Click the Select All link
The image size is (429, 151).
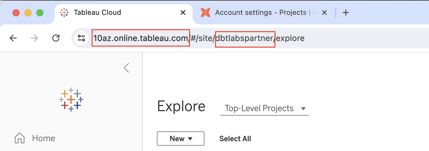(x=235, y=139)
